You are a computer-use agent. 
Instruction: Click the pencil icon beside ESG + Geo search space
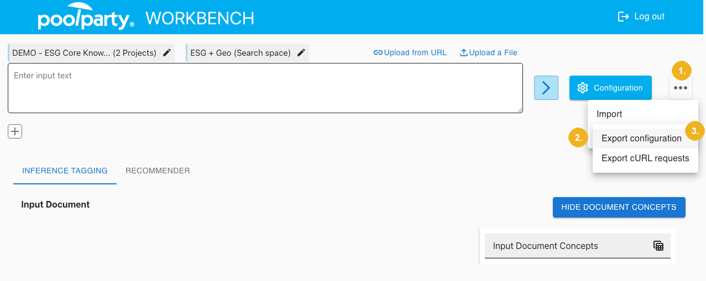pyautogui.click(x=301, y=53)
